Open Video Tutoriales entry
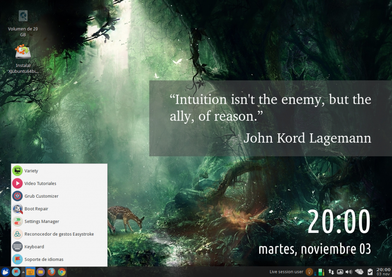 [59, 184]
